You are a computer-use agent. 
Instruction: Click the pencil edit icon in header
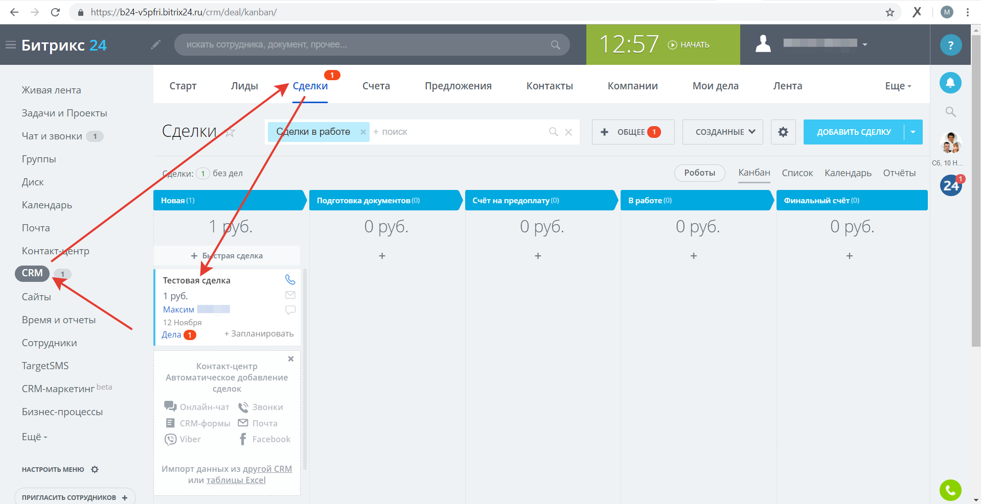pos(155,45)
